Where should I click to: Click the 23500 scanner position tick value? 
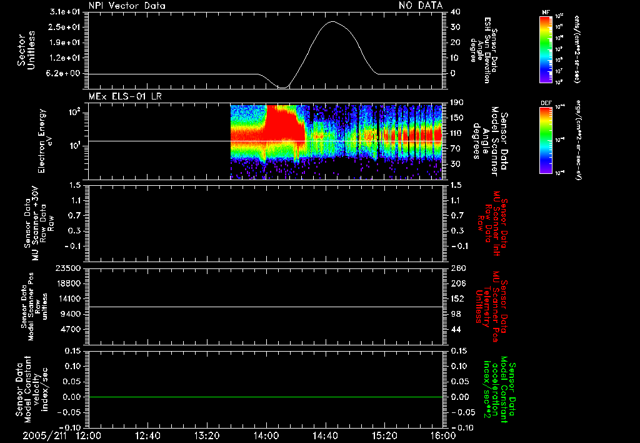coord(68,268)
